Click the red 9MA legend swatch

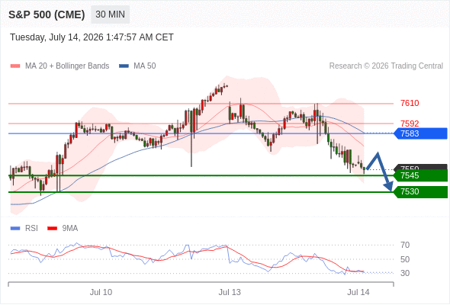coord(52,229)
